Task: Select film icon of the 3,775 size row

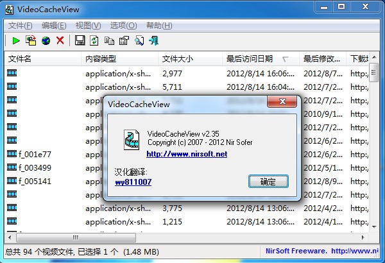Action: click(x=12, y=208)
